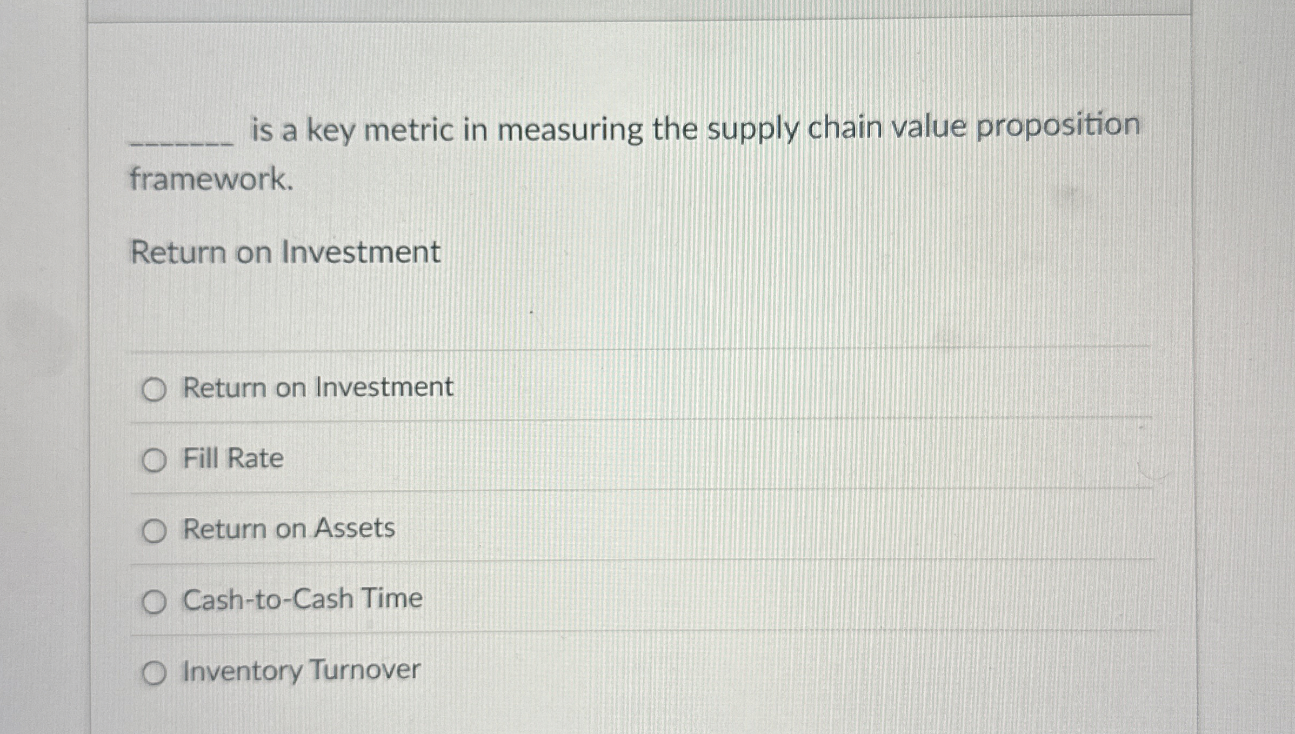Viewport: 1295px width, 734px height.
Task: Choose the Return on Assets radio button
Action: (x=154, y=531)
